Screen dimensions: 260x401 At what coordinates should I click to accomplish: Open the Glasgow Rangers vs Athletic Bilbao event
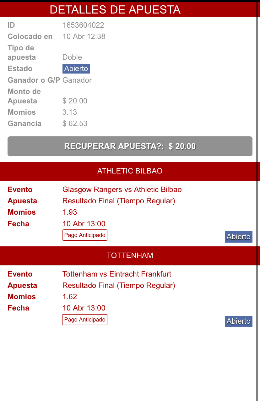(x=122, y=190)
